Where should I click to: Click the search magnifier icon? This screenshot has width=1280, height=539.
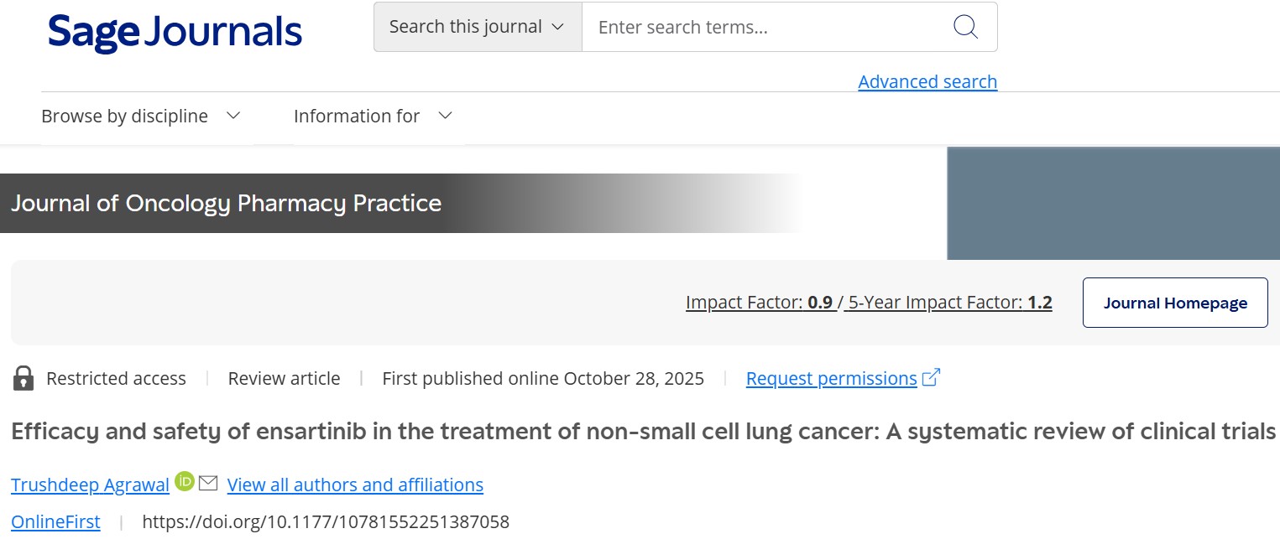click(x=965, y=27)
